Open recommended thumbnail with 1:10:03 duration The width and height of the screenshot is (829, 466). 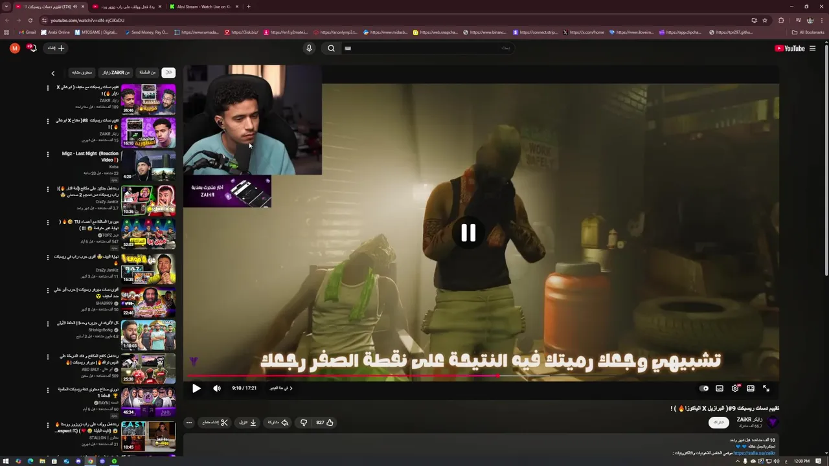148,336
